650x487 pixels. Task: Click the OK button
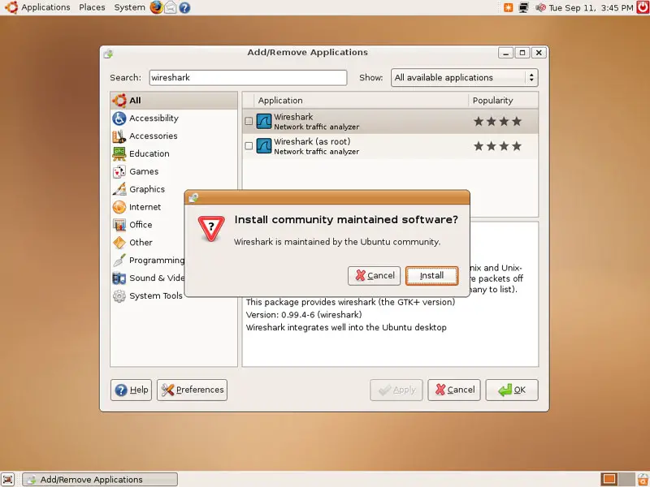512,390
